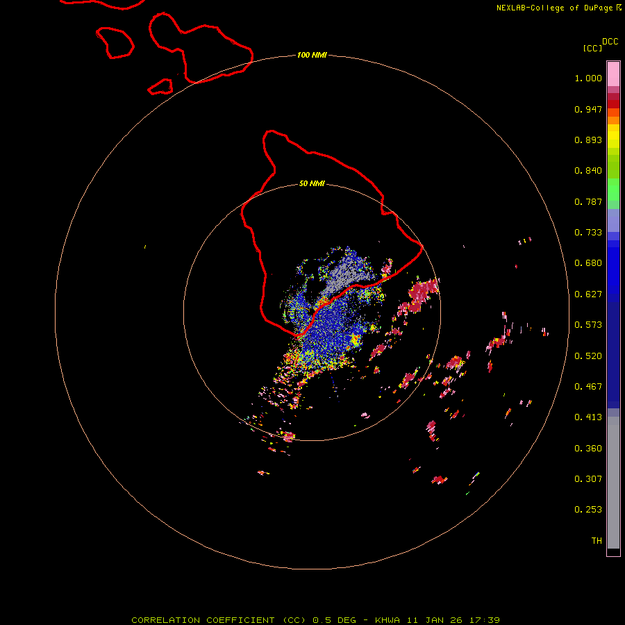Click the 0.573 scale value

588,325
